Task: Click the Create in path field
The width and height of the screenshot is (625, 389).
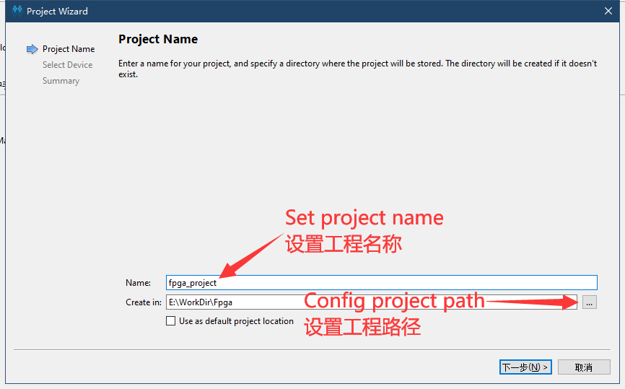Action: [x=372, y=302]
